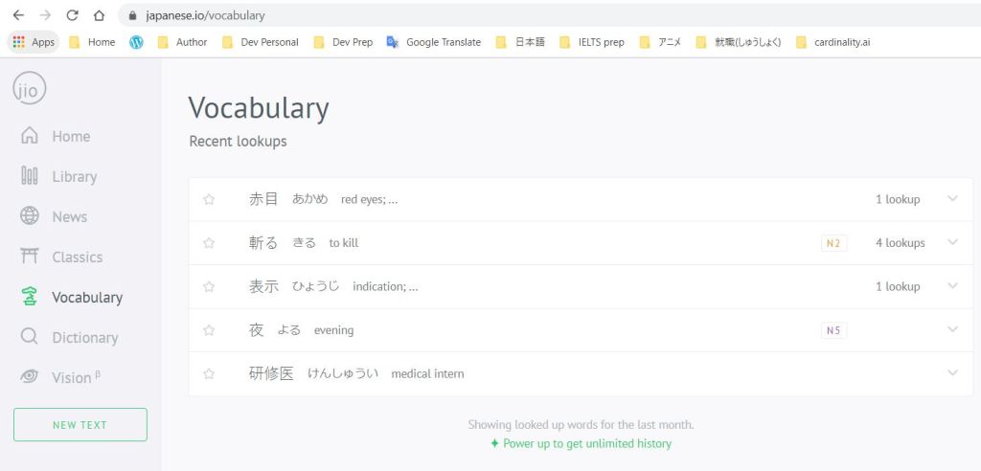Expand the 赤目 entry details

pos(951,199)
